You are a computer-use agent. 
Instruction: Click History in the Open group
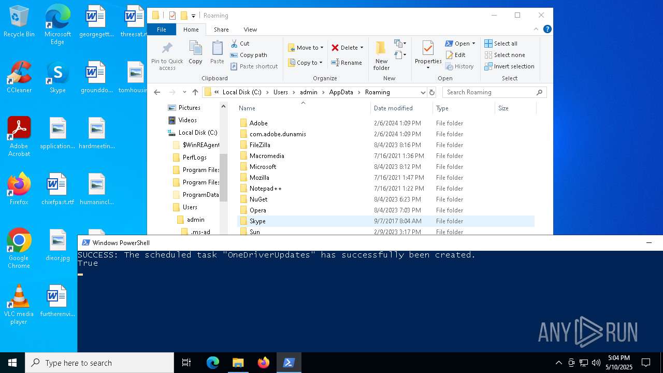(x=459, y=66)
